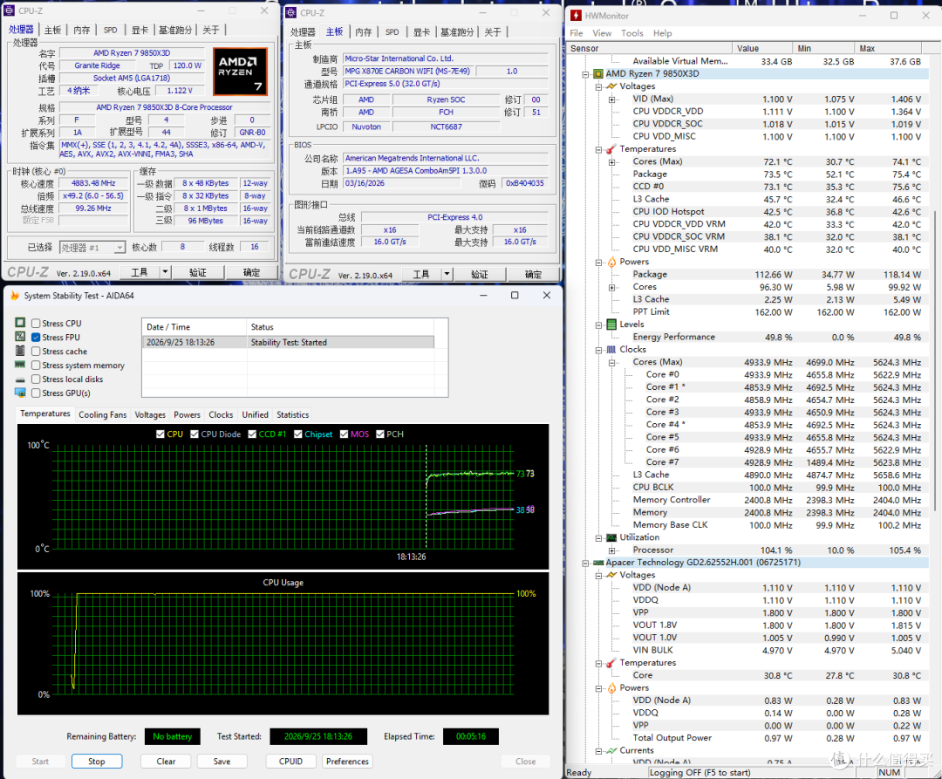Click the Apacer Technology memory module icon
This screenshot has width=942, height=779.
pyautogui.click(x=597, y=563)
